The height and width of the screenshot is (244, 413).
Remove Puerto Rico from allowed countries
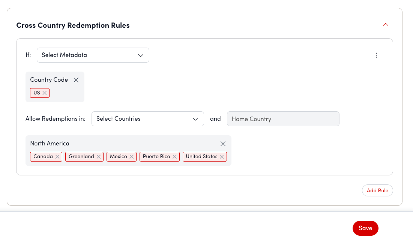[174, 157]
